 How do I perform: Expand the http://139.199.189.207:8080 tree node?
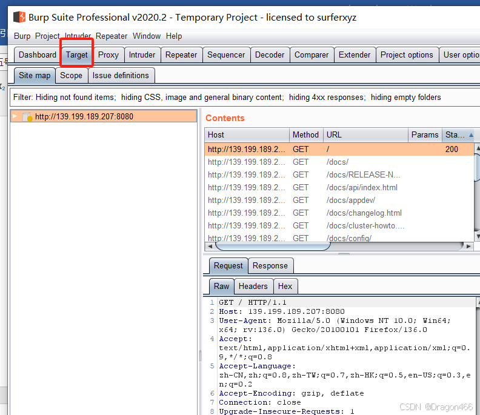[x=15, y=116]
